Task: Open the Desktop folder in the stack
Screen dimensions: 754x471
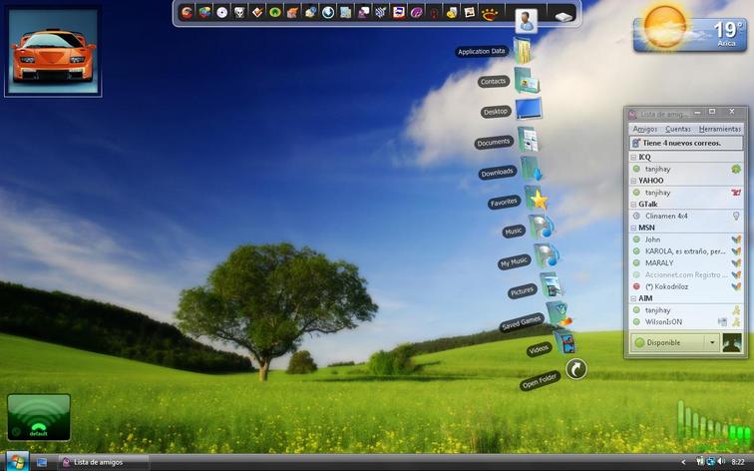Action: tap(529, 109)
